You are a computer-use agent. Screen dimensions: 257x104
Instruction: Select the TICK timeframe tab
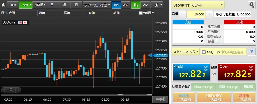point(13,5)
